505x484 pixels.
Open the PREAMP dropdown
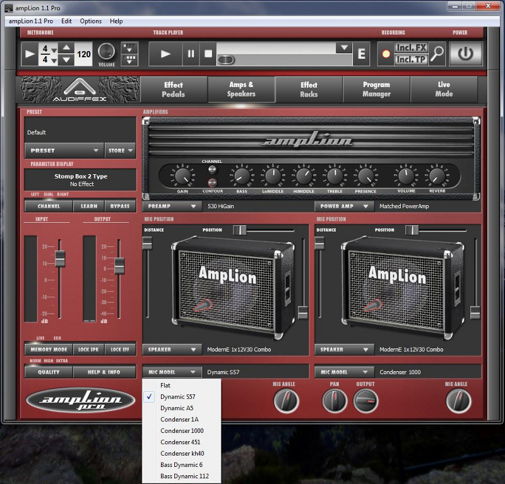172,206
